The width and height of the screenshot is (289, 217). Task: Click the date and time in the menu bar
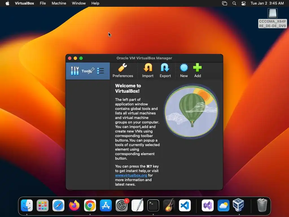tap(267, 3)
